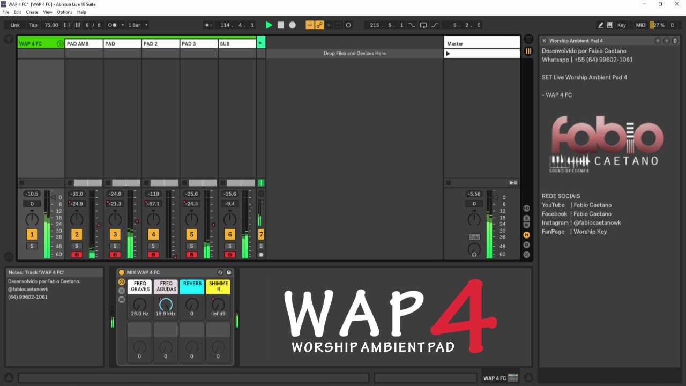
Task: Toggle Detail View show/hide triangle button
Action: [528, 377]
